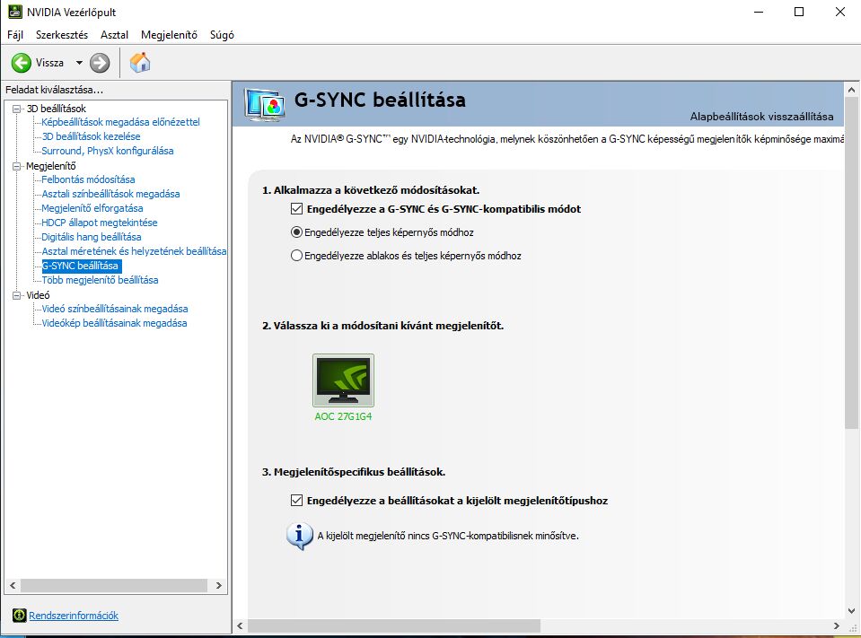
Task: Click the Vissza button label
Action: 50,63
